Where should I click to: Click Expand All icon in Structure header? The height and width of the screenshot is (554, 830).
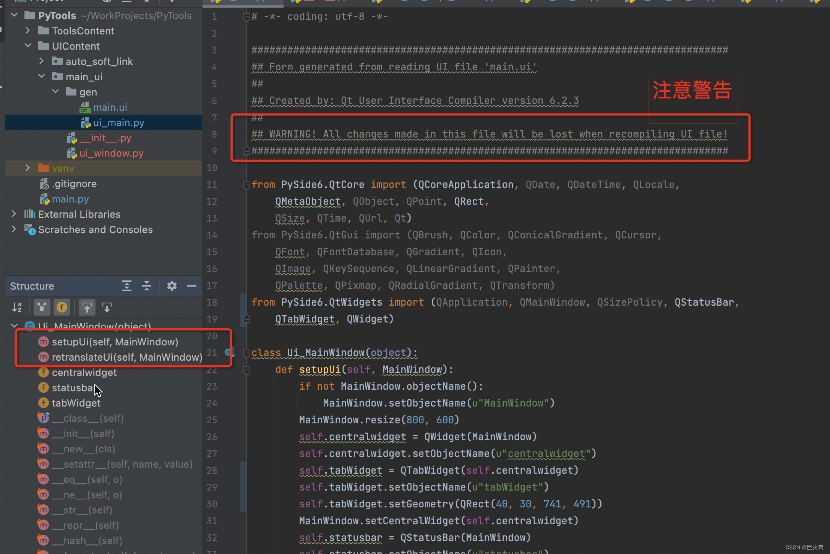(127, 286)
